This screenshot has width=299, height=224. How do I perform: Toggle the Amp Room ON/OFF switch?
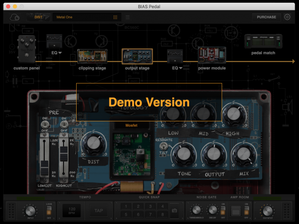click(x=247, y=210)
